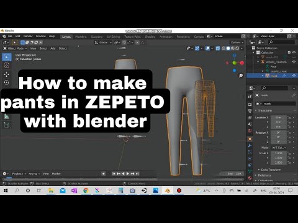Switch to material preview shading
298x223 pixels.
(x=233, y=48)
